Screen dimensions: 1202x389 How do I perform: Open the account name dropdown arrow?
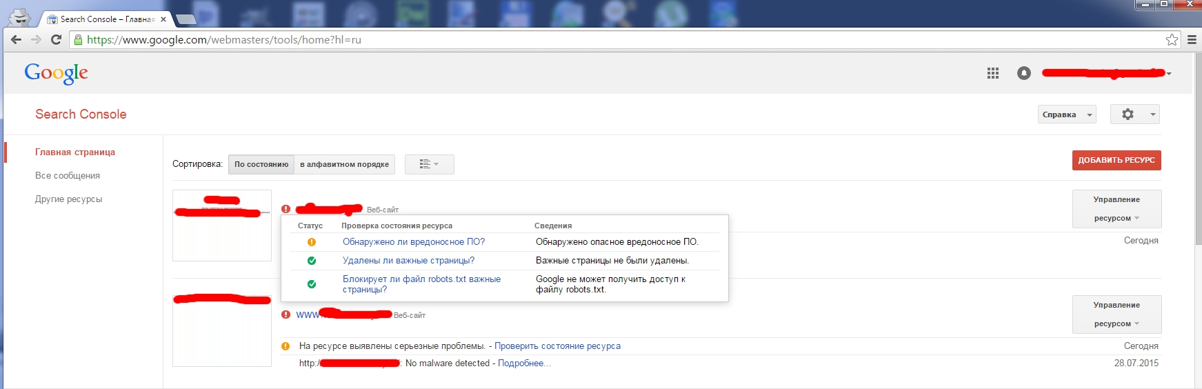[x=1169, y=74]
